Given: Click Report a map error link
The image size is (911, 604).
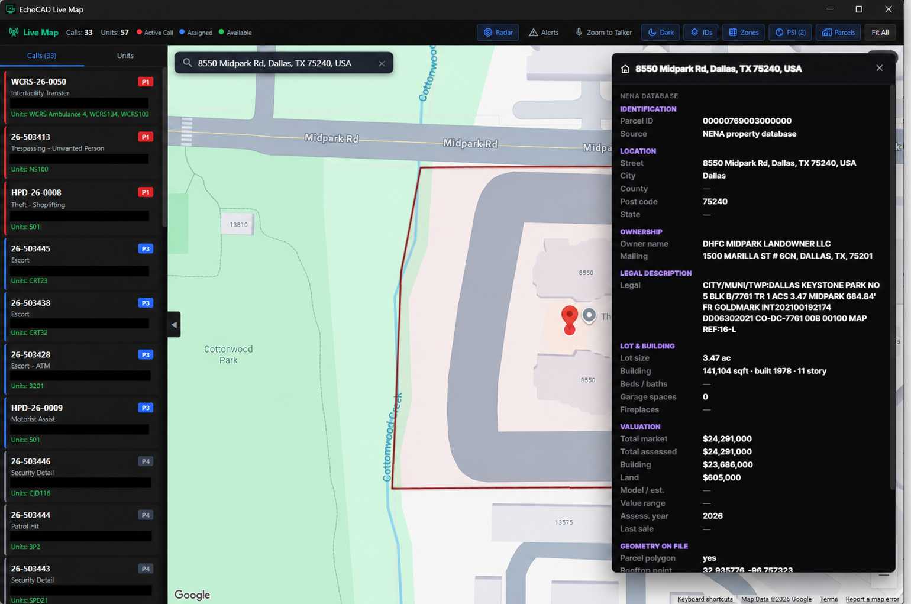Looking at the screenshot, I should [872, 599].
